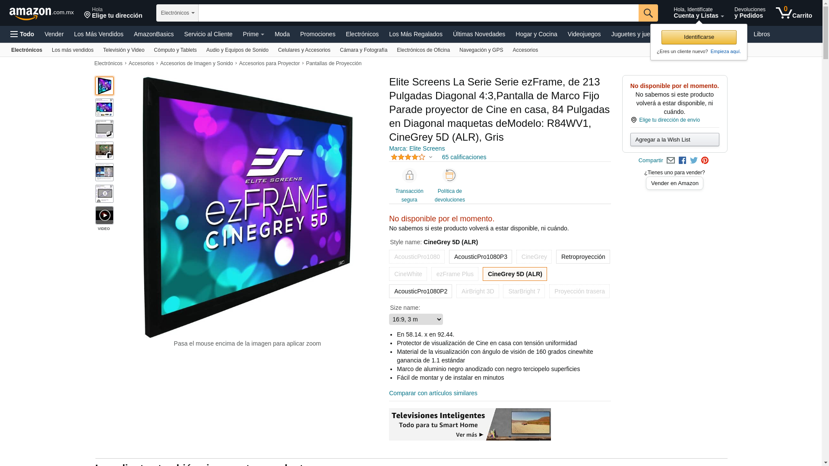Image resolution: width=829 pixels, height=466 pixels.
Task: Open the shopping cart icon
Action: 794,13
